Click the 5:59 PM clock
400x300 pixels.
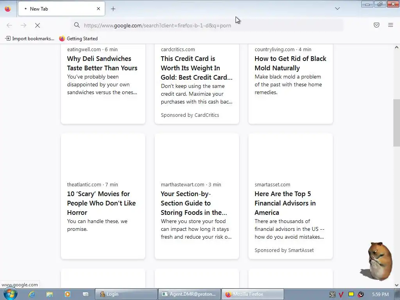380,295
